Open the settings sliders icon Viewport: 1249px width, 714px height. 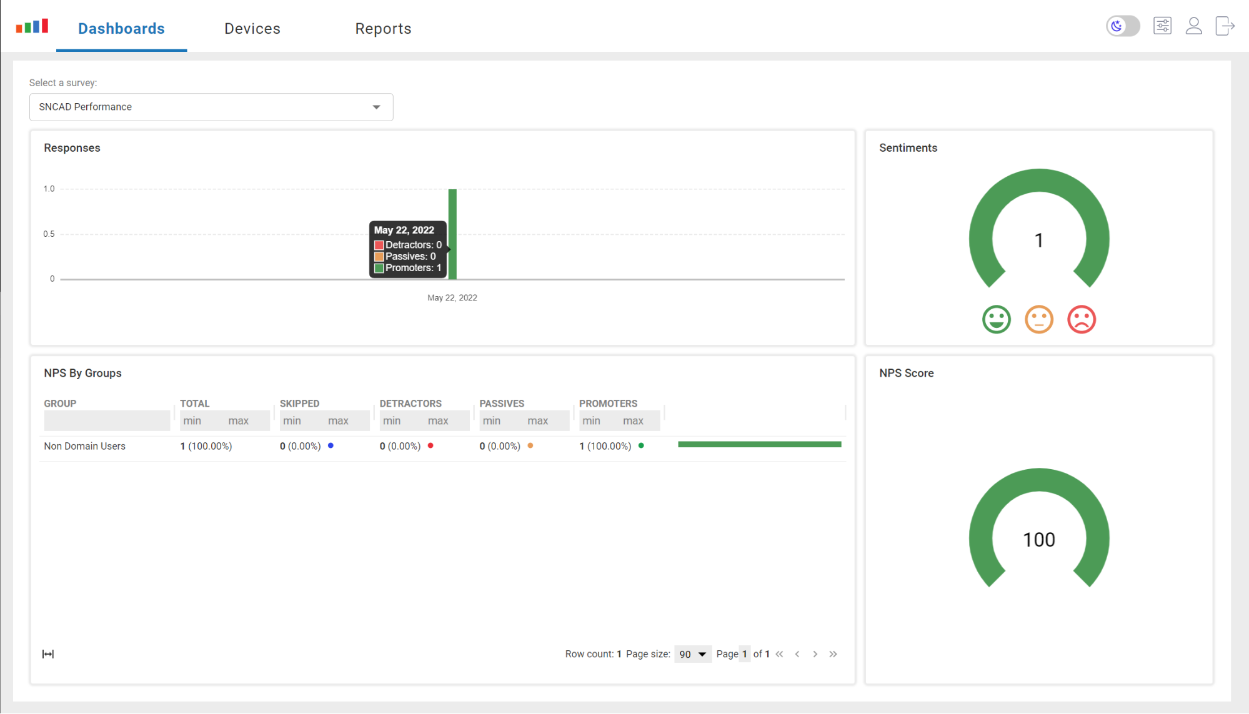1162,26
